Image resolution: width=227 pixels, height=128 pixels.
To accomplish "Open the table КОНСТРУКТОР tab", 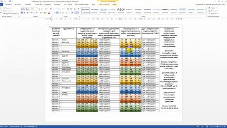I will pos(104,5).
